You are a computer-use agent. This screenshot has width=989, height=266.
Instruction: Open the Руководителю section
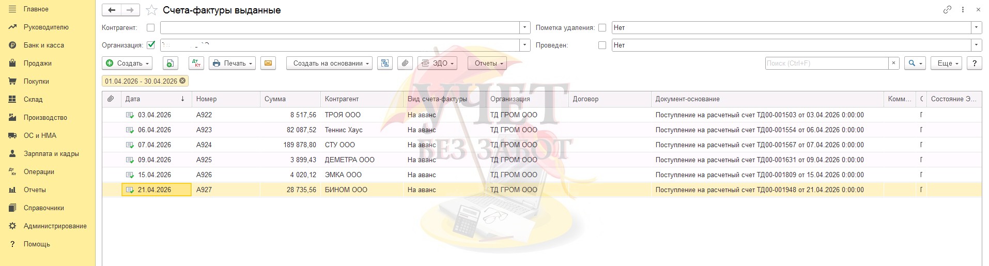click(x=46, y=27)
